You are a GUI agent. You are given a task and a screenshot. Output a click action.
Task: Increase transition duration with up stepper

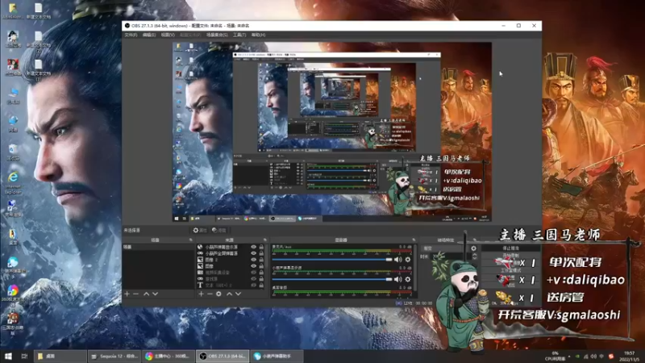click(x=474, y=254)
